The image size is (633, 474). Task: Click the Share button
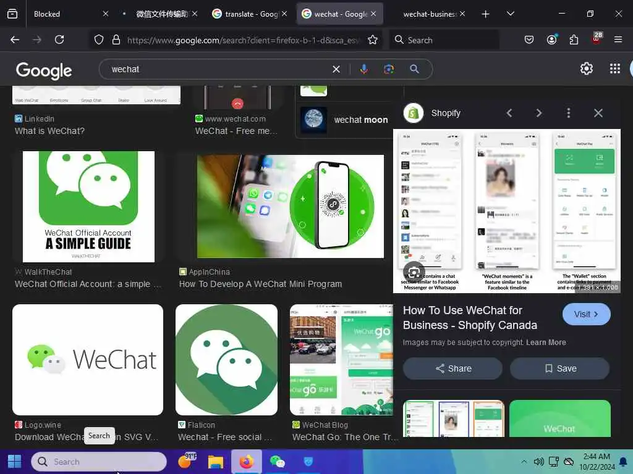[x=452, y=368]
